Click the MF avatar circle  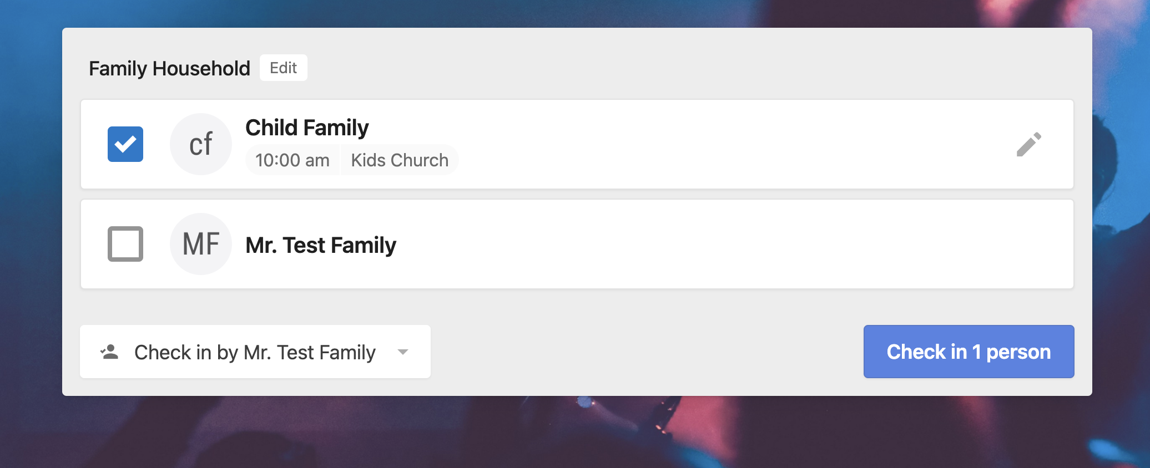pyautogui.click(x=201, y=244)
